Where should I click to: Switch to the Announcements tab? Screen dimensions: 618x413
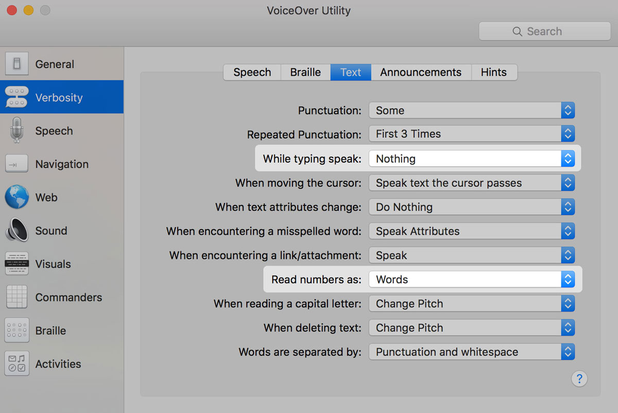(421, 72)
